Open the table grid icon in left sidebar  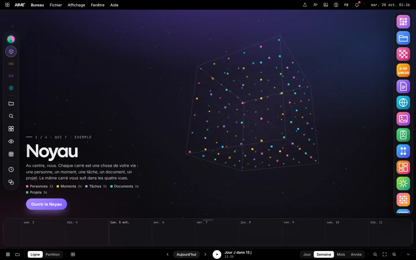(11, 154)
